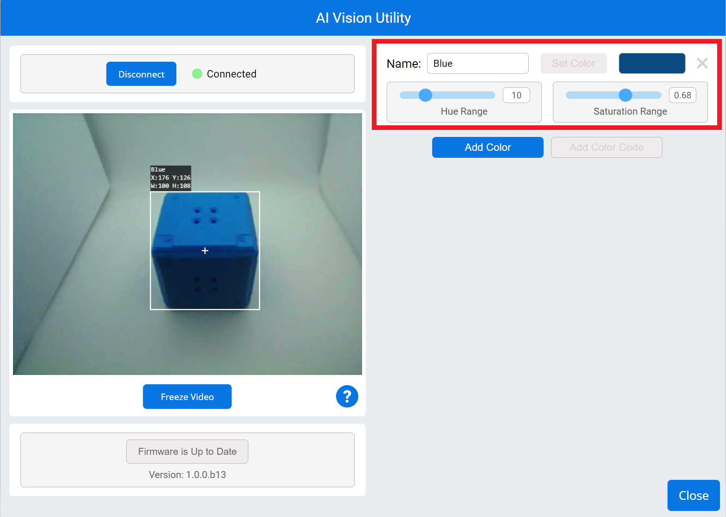This screenshot has height=517, width=726.
Task: Click the disabled Set Color button
Action: point(573,63)
